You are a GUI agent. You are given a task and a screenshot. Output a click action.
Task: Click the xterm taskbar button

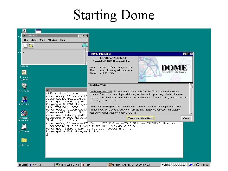94,165
